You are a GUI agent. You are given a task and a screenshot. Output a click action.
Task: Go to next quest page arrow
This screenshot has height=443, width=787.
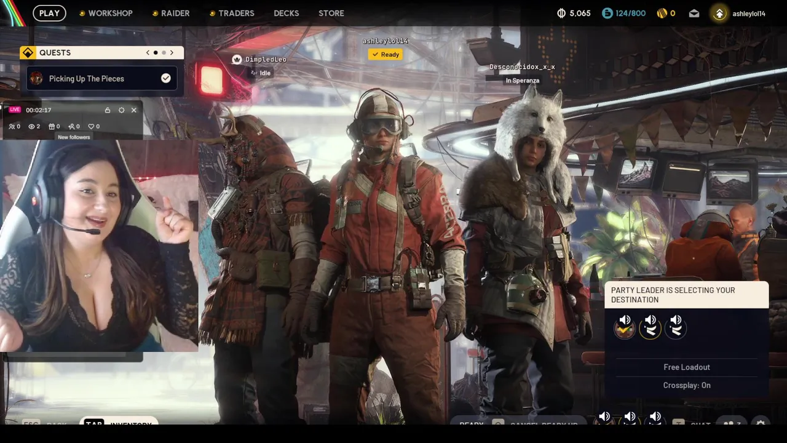point(172,52)
